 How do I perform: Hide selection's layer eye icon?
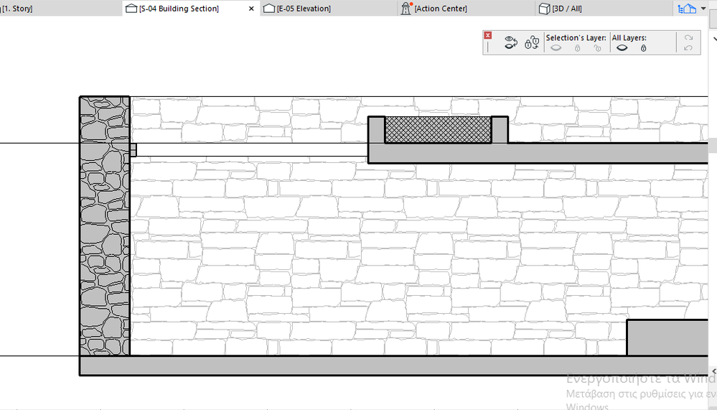(556, 48)
